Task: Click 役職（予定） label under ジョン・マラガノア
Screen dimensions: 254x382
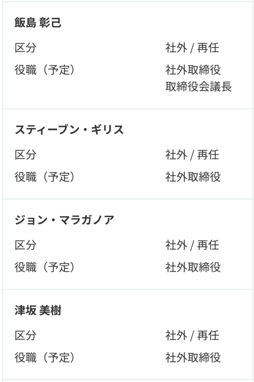Action: 45,267
